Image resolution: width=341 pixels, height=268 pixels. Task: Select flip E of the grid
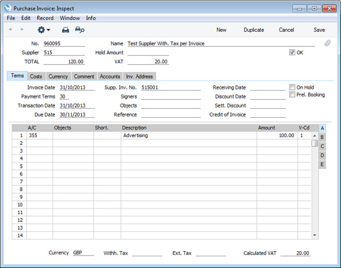[322, 164]
